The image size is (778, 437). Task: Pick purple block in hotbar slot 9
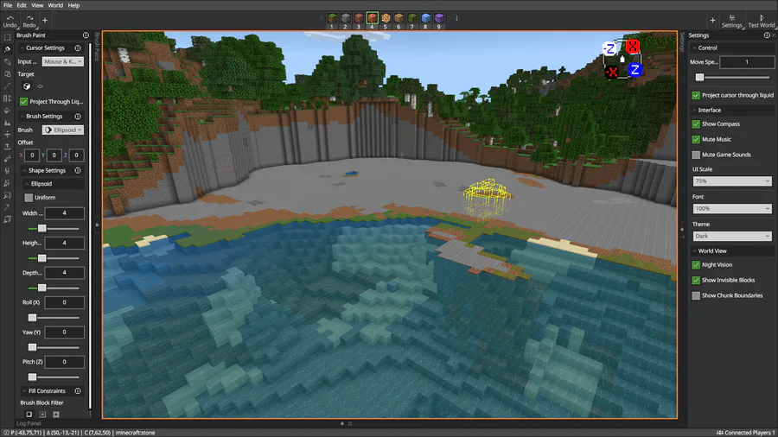tap(439, 18)
